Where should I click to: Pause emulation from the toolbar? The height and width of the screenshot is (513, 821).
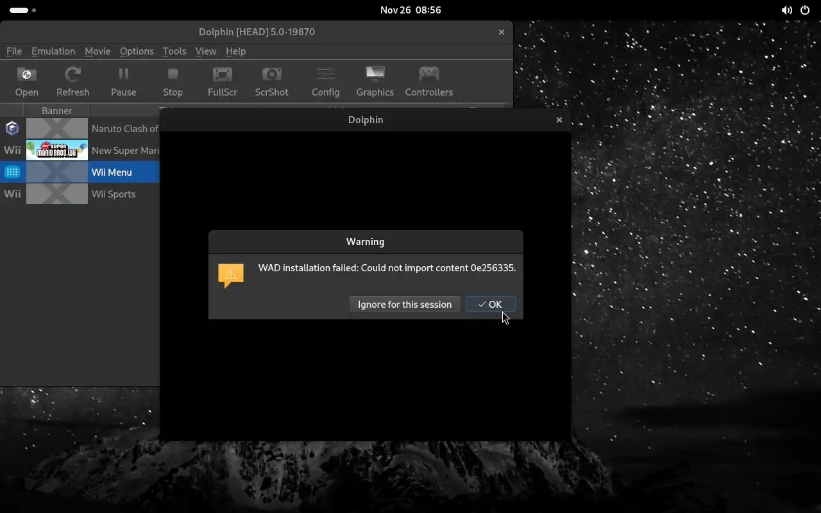(123, 81)
